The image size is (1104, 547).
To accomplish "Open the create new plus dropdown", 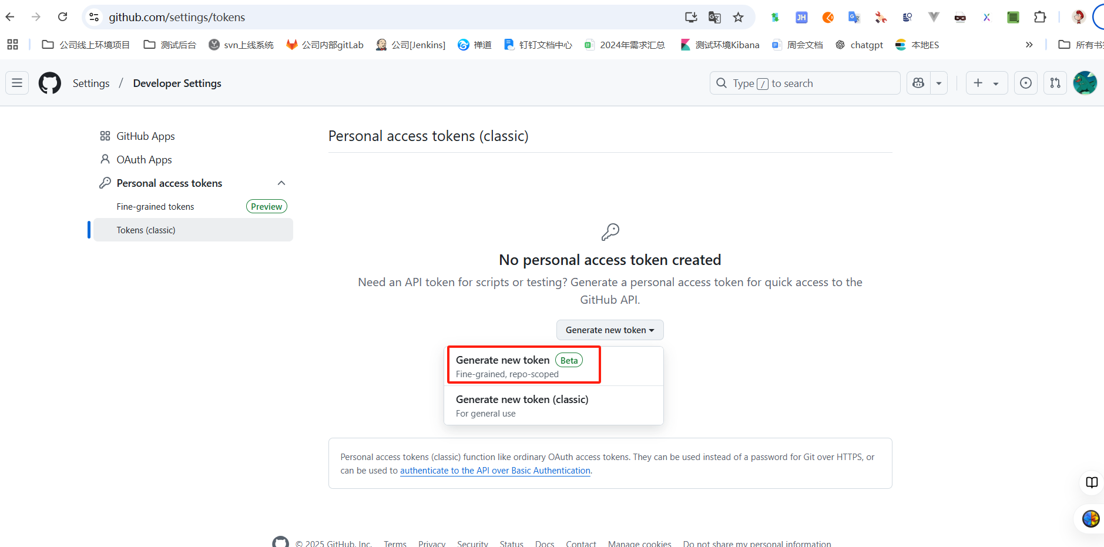I will pos(986,83).
